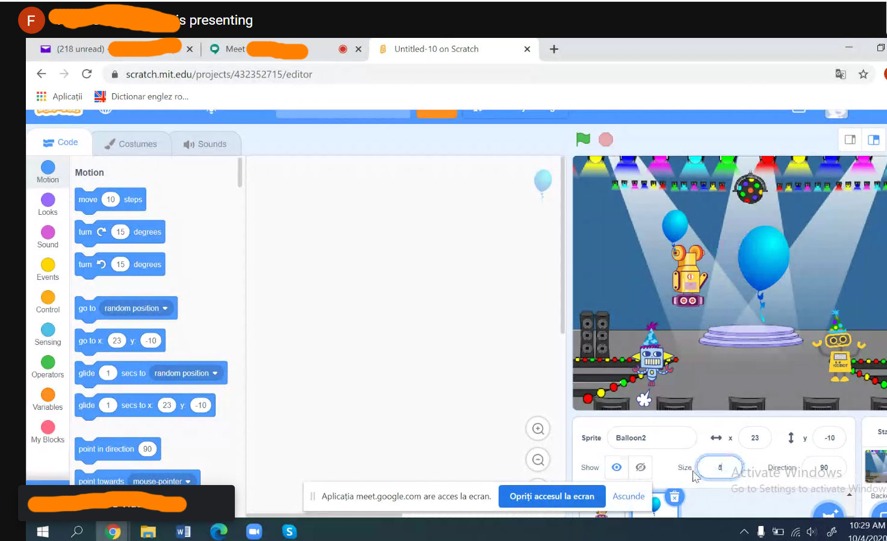Switch to small stage layout

[850, 140]
